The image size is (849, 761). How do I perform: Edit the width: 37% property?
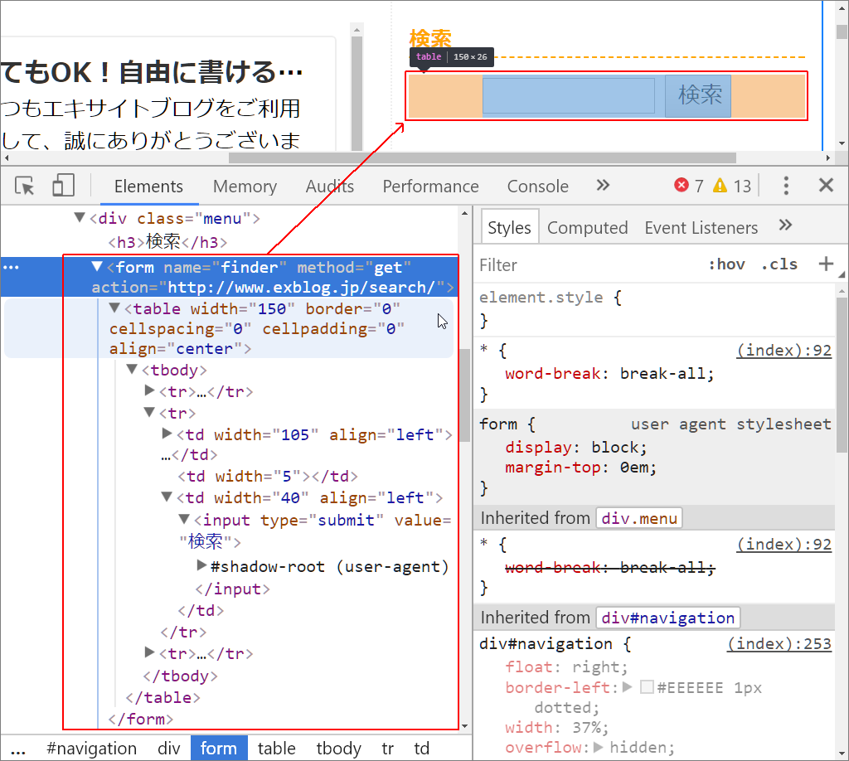(x=556, y=728)
